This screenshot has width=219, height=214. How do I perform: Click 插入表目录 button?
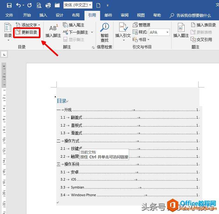[x=203, y=25]
